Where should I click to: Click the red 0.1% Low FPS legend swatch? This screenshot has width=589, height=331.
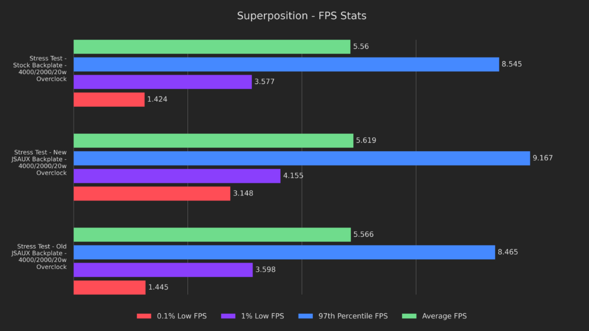coord(144,316)
